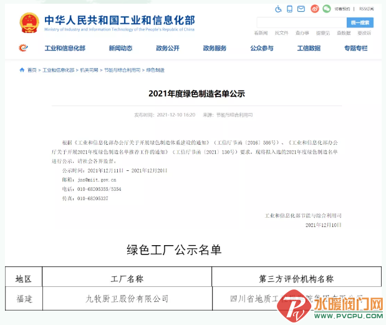The height and width of the screenshot is (325, 386).
Task: Open the 工信数据 nav menu
Action: click(x=309, y=48)
